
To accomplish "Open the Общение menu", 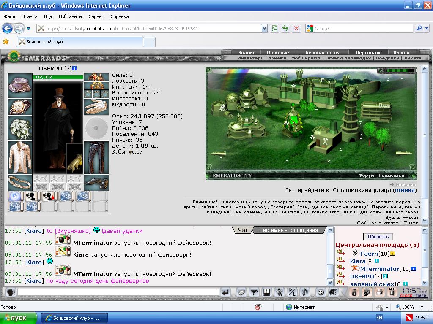I will [x=278, y=52].
